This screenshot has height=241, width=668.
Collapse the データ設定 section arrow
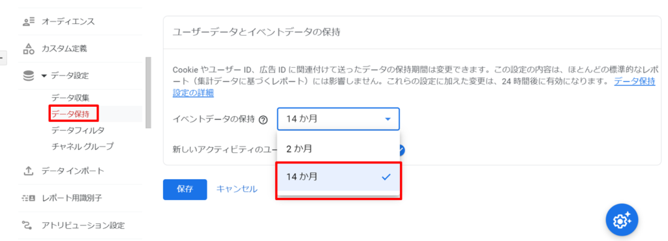[44, 76]
